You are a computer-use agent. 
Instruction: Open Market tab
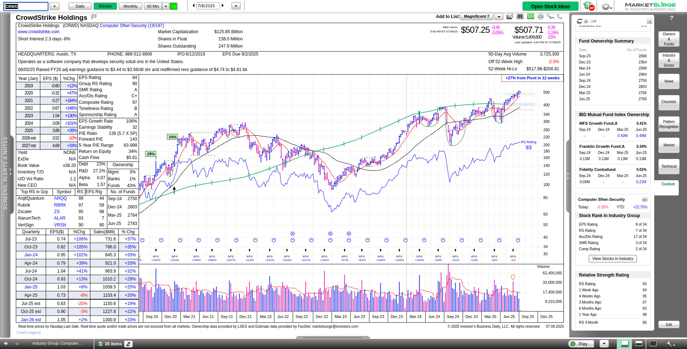669,145
